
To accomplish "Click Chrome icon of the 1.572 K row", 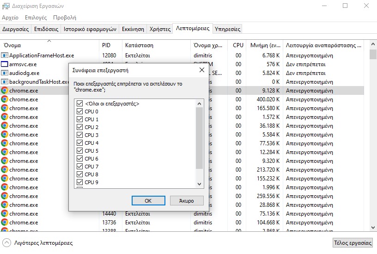I will (x=5, y=117).
